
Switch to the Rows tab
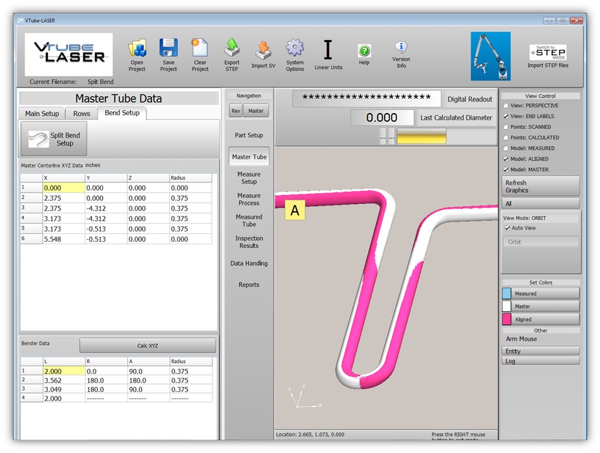(81, 114)
